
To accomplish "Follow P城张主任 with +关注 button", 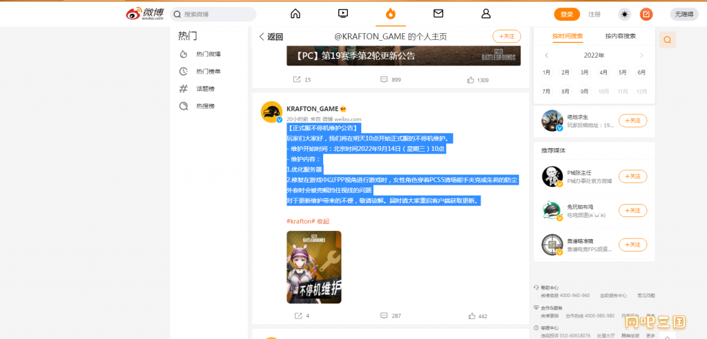I will pyautogui.click(x=632, y=176).
